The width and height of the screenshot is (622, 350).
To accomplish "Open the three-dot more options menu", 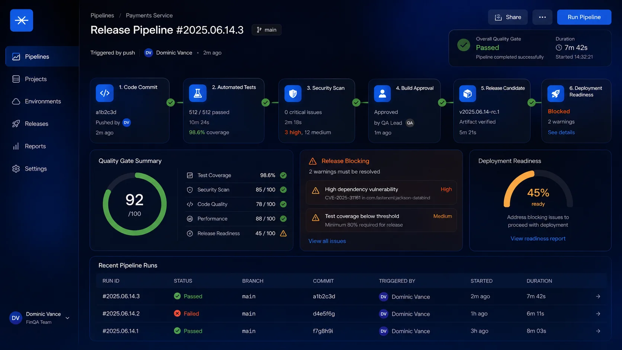I will pos(542,17).
